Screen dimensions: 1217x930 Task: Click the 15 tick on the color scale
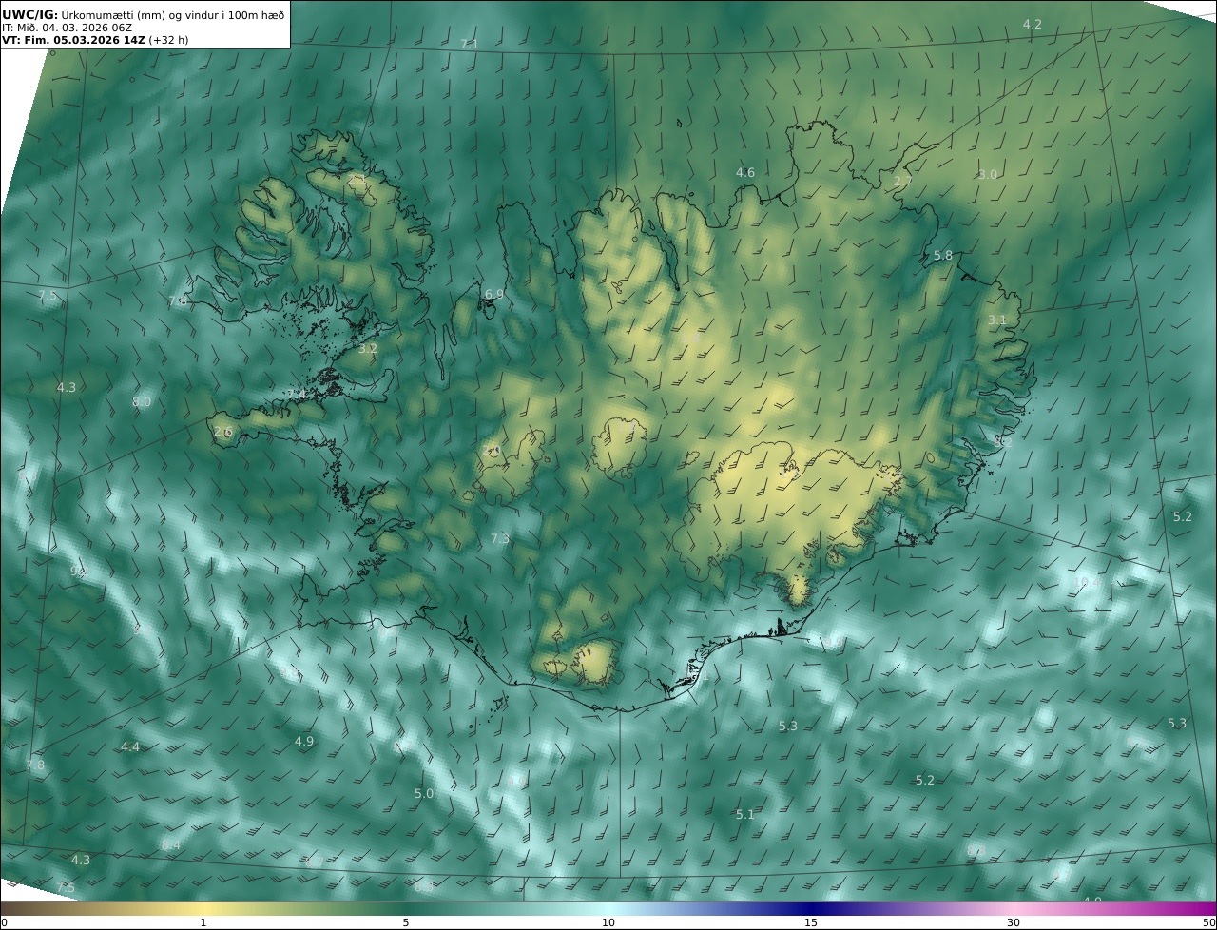tap(811, 922)
